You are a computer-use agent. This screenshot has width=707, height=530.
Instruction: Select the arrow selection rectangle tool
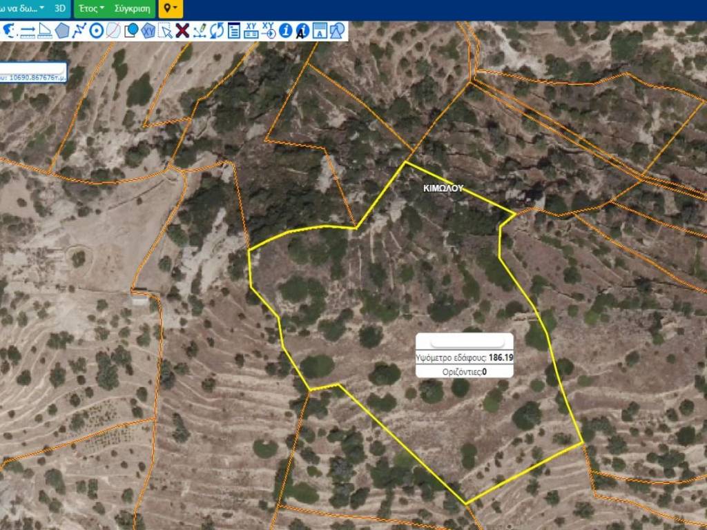coord(165,30)
